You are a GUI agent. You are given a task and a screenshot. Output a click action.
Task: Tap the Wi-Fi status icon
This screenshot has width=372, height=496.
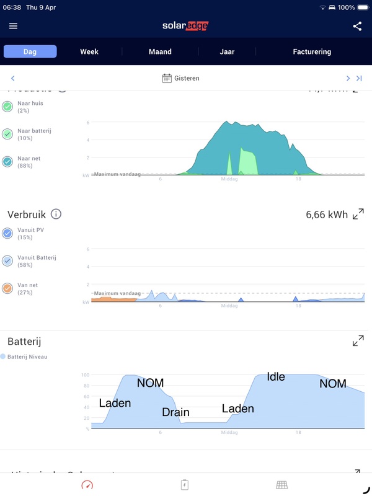coord(322,7)
